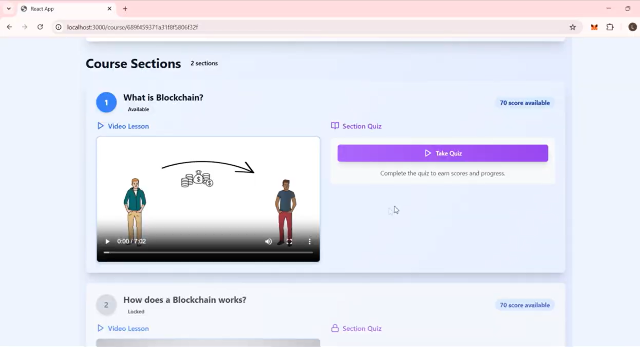Click "How does a Blockchain works?" title
Viewport: 640px width, 347px height.
185,300
